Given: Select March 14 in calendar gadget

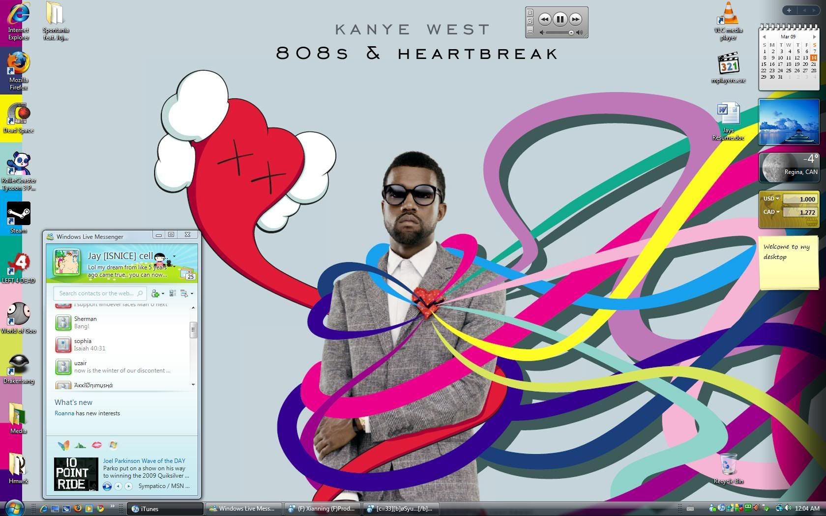Looking at the screenshot, I should [814, 57].
